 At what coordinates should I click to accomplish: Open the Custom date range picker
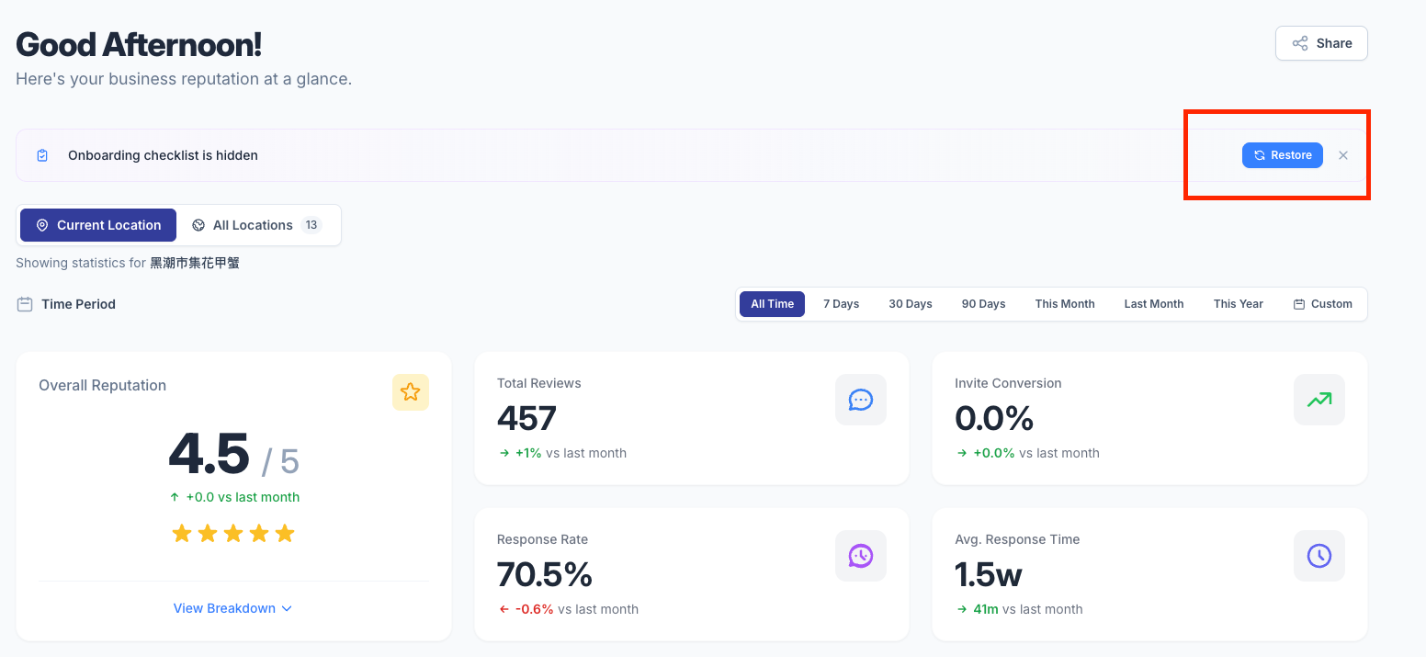click(x=1323, y=304)
